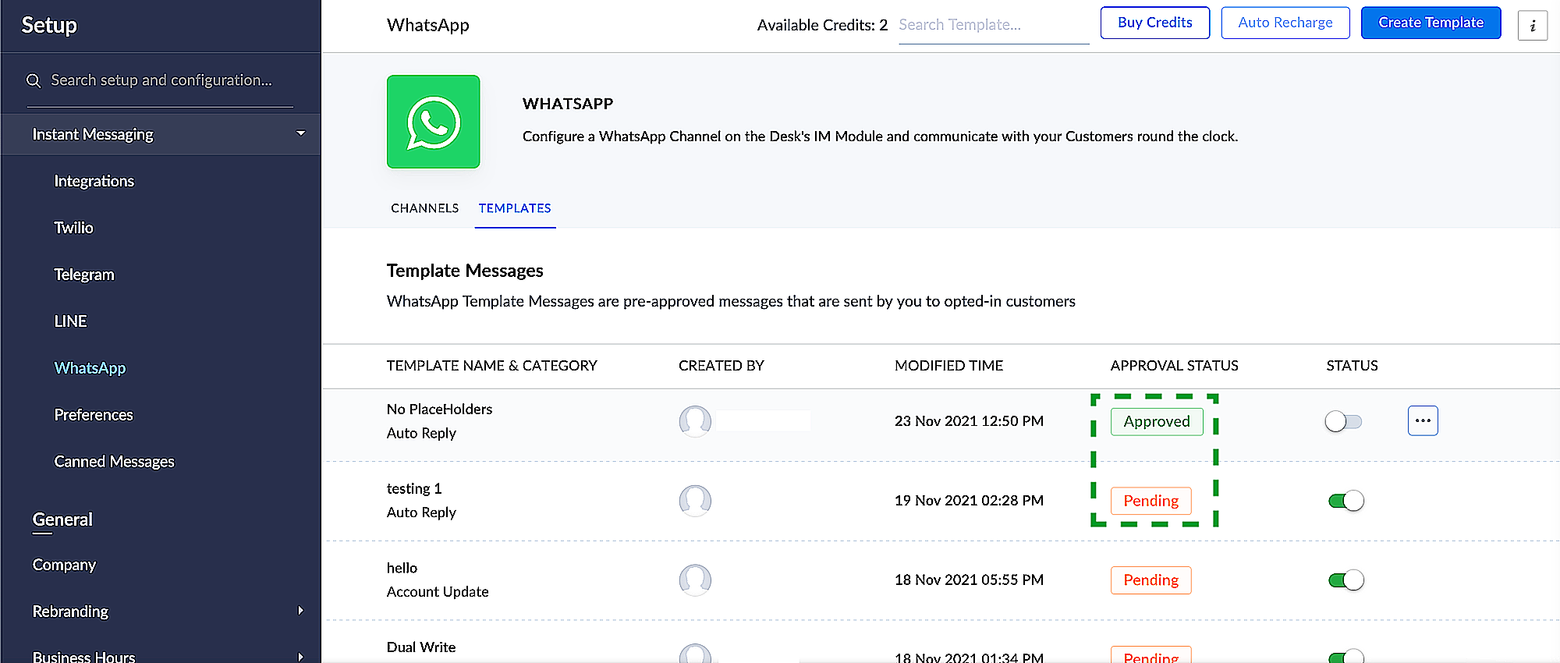Screen dimensions: 1560x663
Task: Focus the Search Template input field
Action: [994, 25]
